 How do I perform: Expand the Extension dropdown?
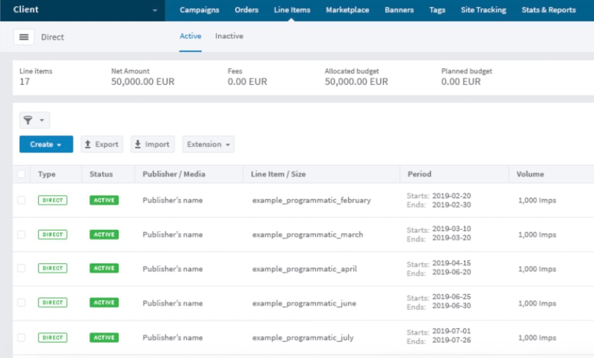(x=208, y=144)
